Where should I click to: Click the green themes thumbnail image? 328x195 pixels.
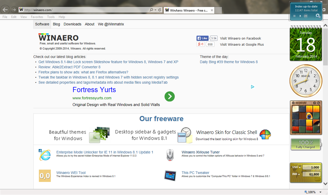(x=99, y=135)
